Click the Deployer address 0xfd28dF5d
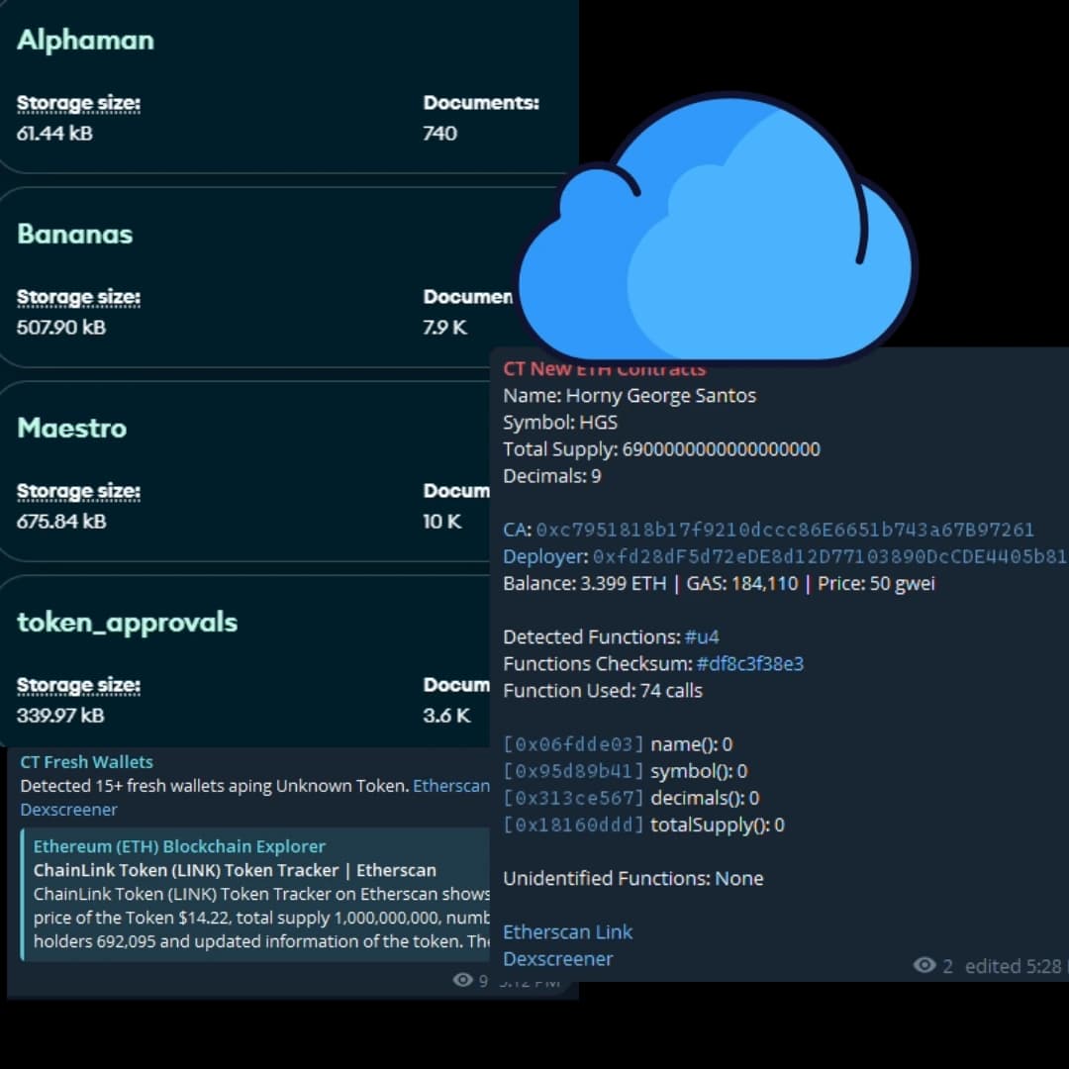The image size is (1069, 1069). (x=829, y=556)
